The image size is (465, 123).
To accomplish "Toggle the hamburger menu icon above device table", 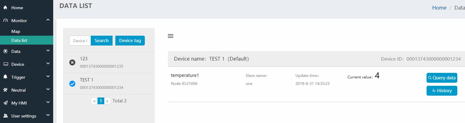I will pos(171,36).
